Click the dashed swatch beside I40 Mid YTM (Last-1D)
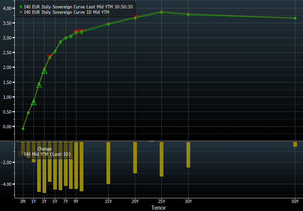 (21, 154)
